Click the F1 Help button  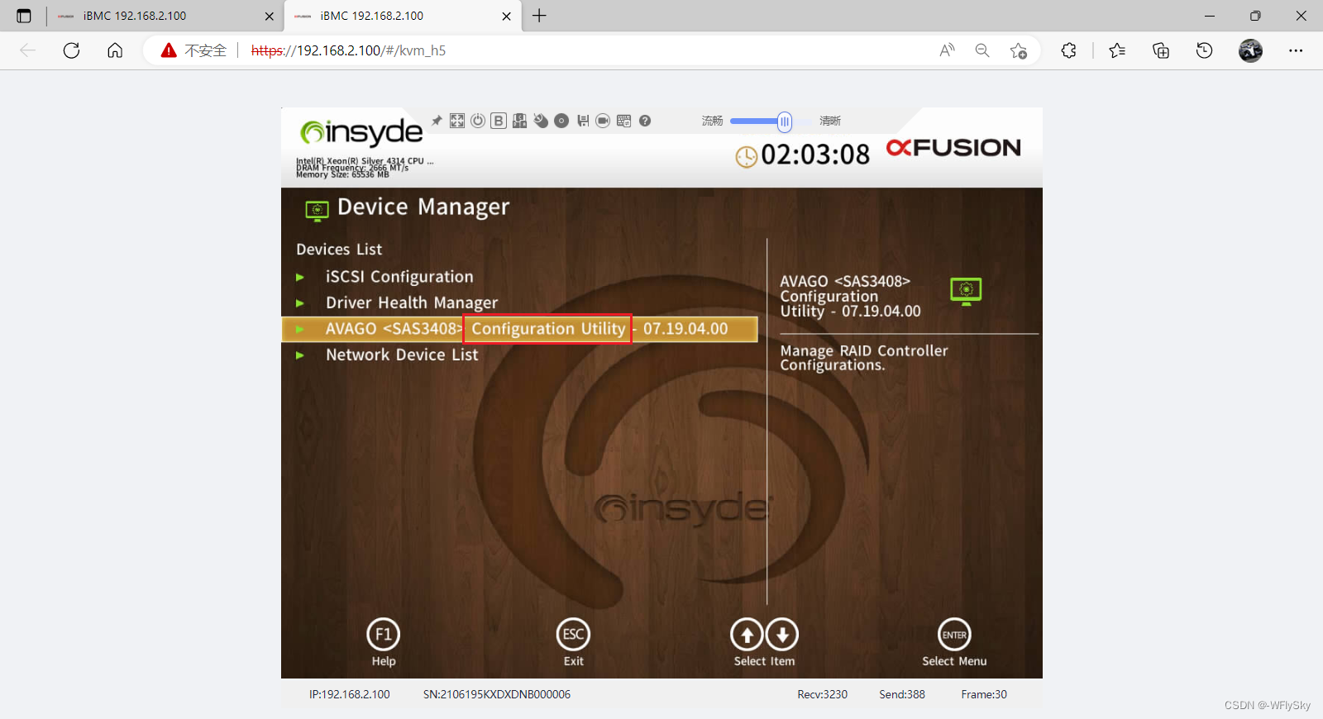[x=384, y=635]
